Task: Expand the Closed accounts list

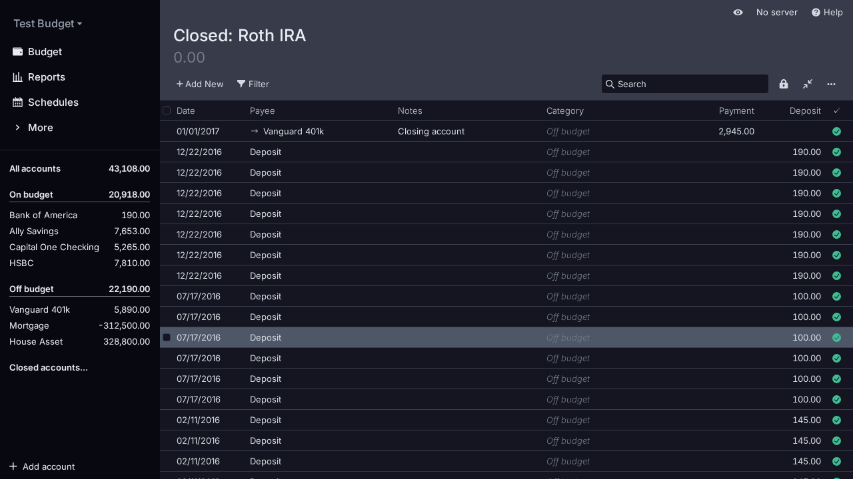Action: click(x=49, y=368)
